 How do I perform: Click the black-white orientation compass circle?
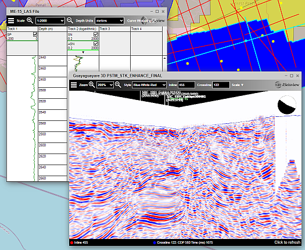pyautogui.click(x=287, y=105)
